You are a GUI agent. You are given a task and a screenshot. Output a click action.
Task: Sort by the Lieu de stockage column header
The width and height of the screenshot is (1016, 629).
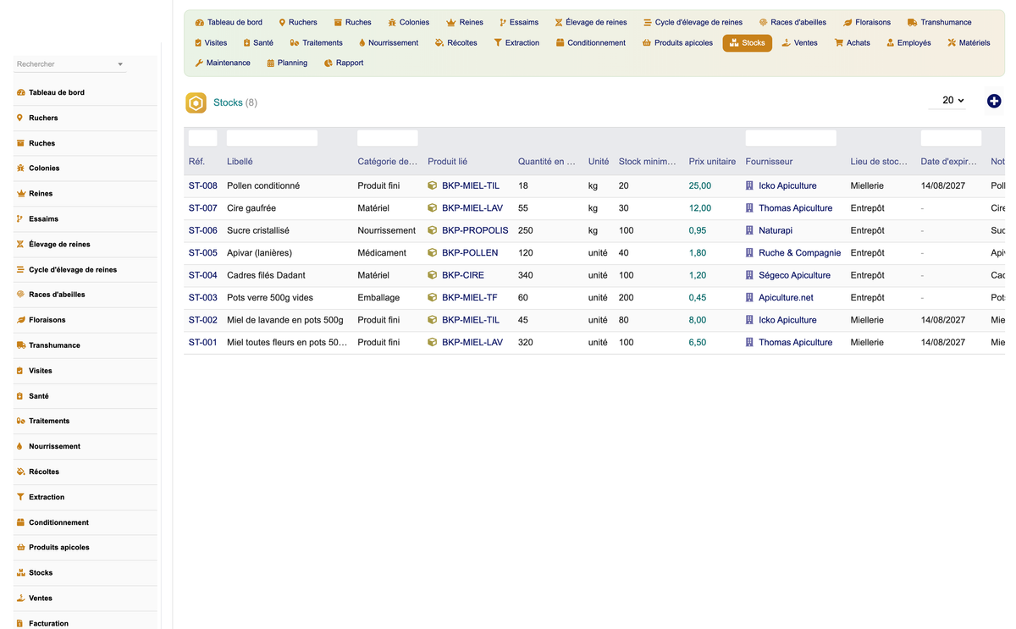[x=879, y=162]
